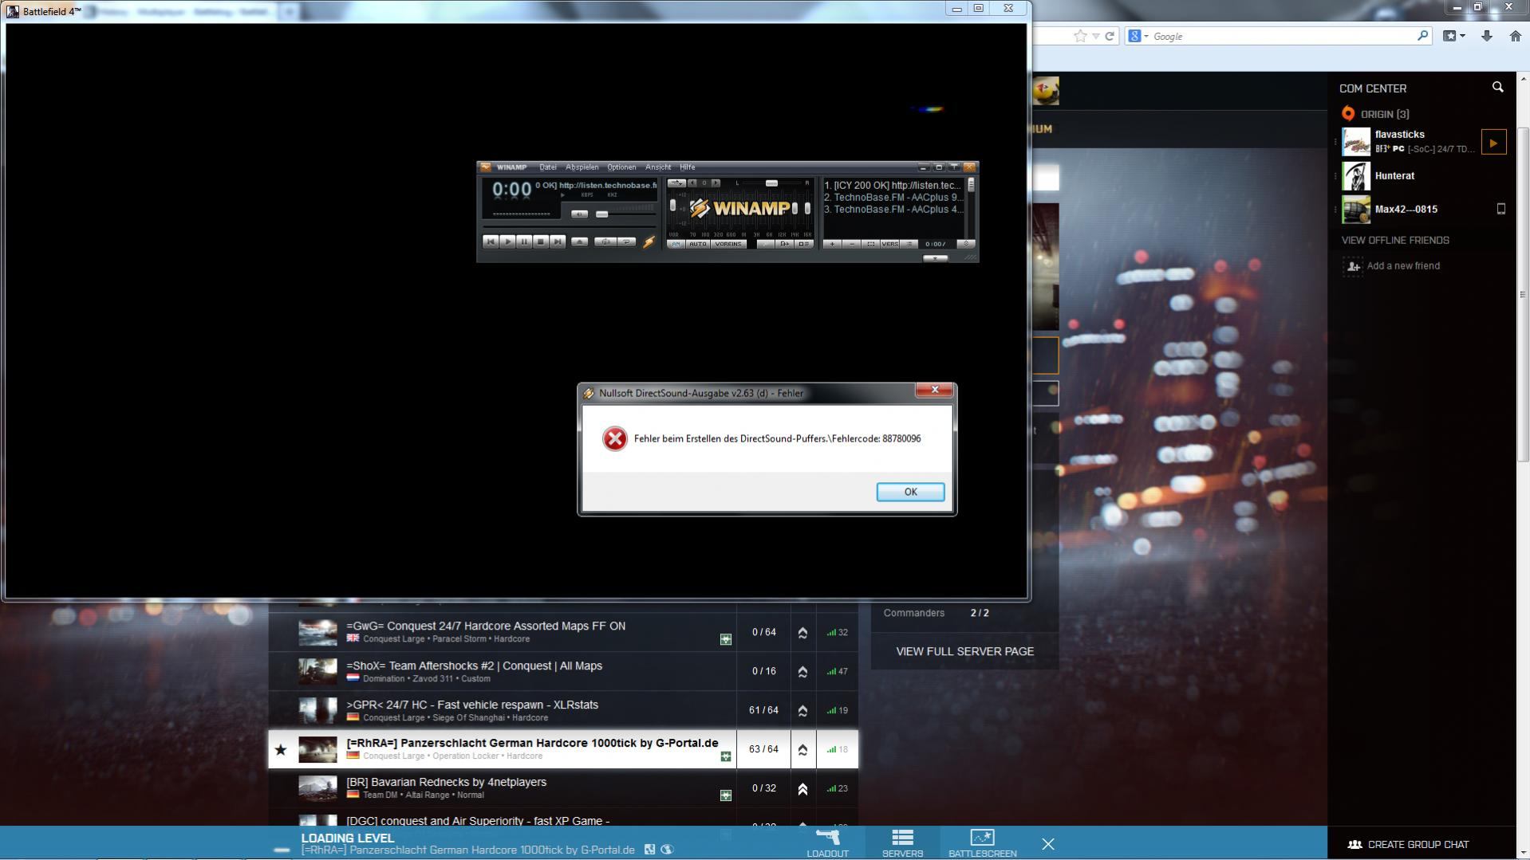Open Winamp Hilfe menu

click(x=688, y=167)
